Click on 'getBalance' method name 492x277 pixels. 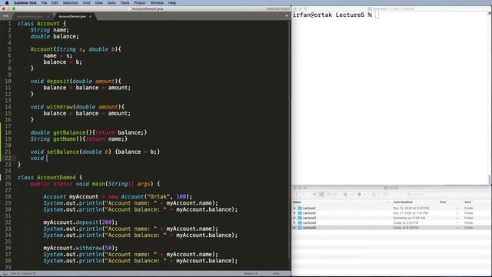point(69,132)
